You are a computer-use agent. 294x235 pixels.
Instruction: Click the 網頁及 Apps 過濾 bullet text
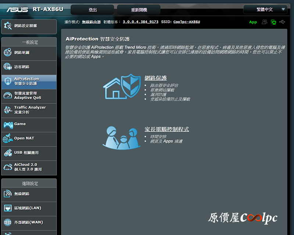point(166,141)
